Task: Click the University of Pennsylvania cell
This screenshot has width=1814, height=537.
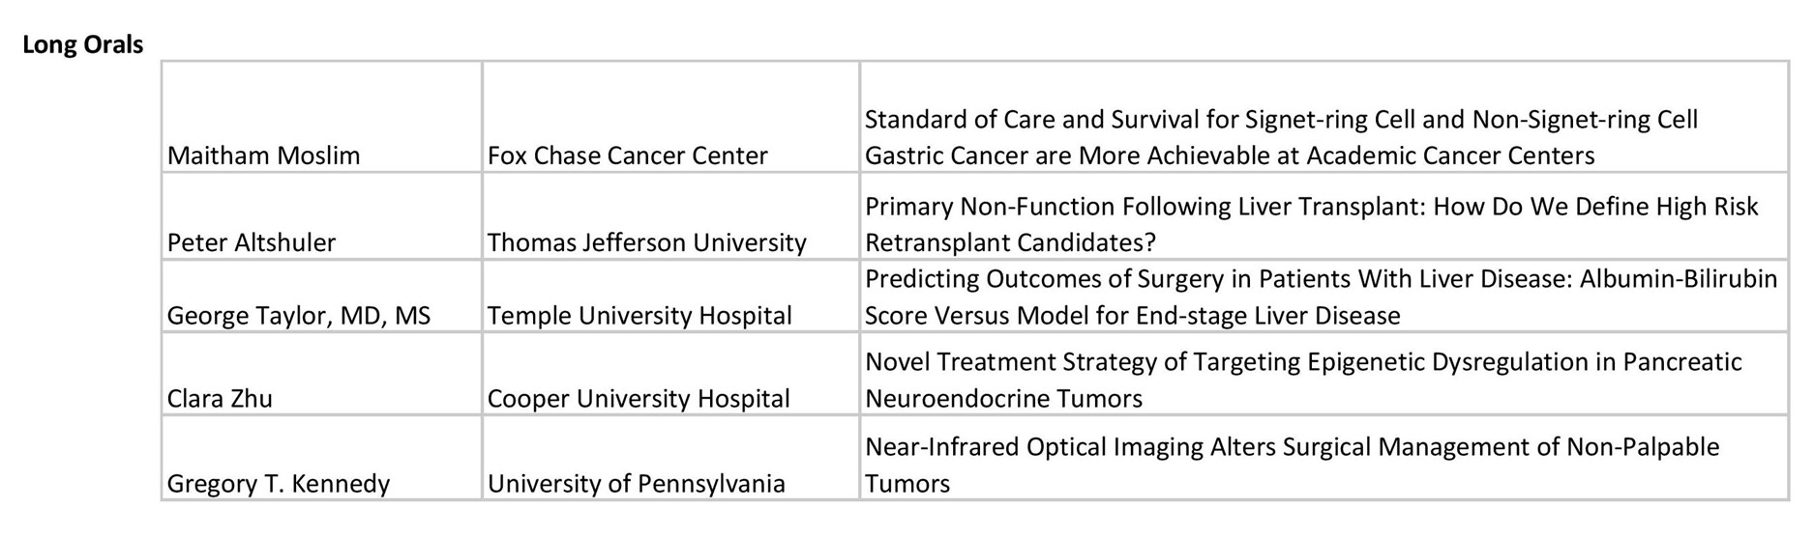Action: [670, 459]
